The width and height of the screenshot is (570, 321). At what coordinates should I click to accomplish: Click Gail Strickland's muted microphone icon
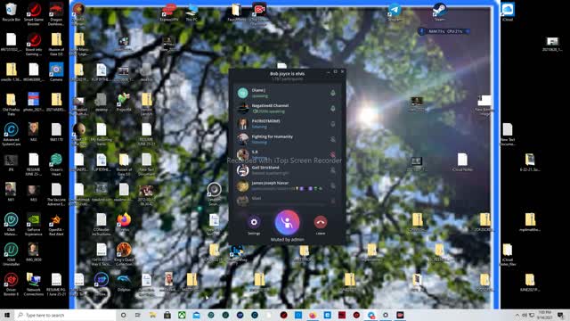[332, 170]
